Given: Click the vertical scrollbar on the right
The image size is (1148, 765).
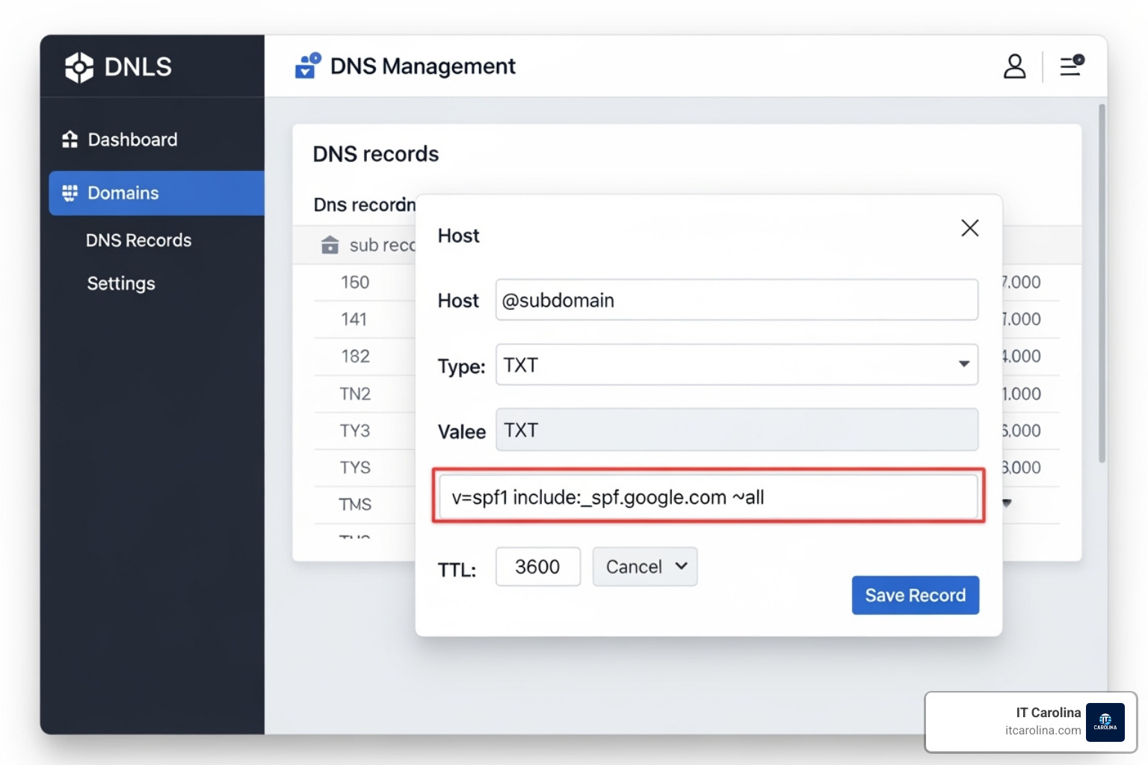Looking at the screenshot, I should pos(1102,284).
